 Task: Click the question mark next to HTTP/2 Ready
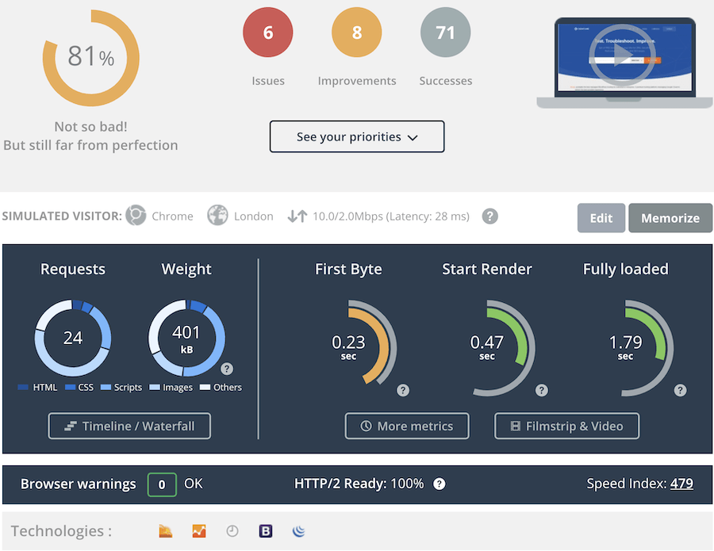439,484
